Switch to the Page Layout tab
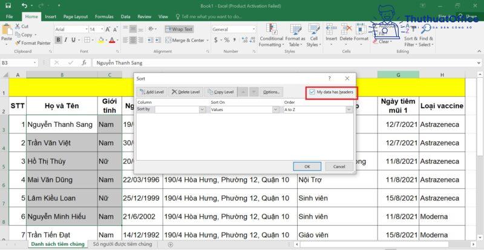The height and width of the screenshot is (250, 484). pyautogui.click(x=76, y=17)
